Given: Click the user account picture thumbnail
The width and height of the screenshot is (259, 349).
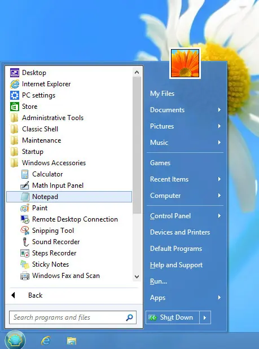Looking at the screenshot, I should coord(185,63).
